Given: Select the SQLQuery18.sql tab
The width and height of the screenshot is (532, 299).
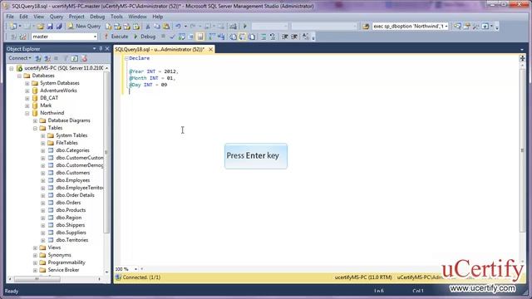Looking at the screenshot, I should point(160,50).
